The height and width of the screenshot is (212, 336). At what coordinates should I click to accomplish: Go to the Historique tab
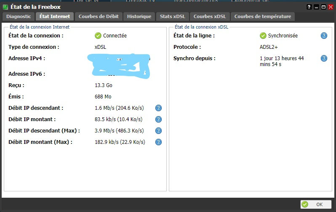139,16
